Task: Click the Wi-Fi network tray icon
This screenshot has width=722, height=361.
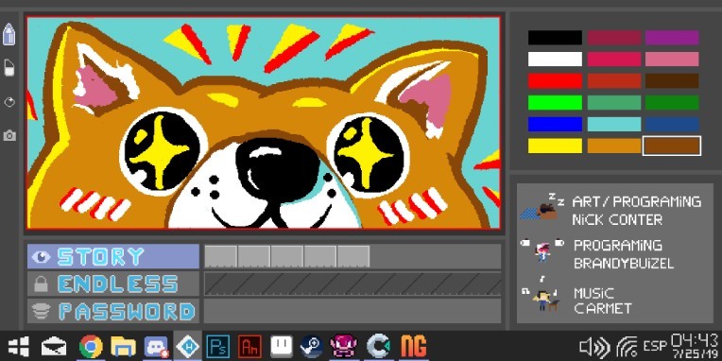Action: (x=627, y=347)
